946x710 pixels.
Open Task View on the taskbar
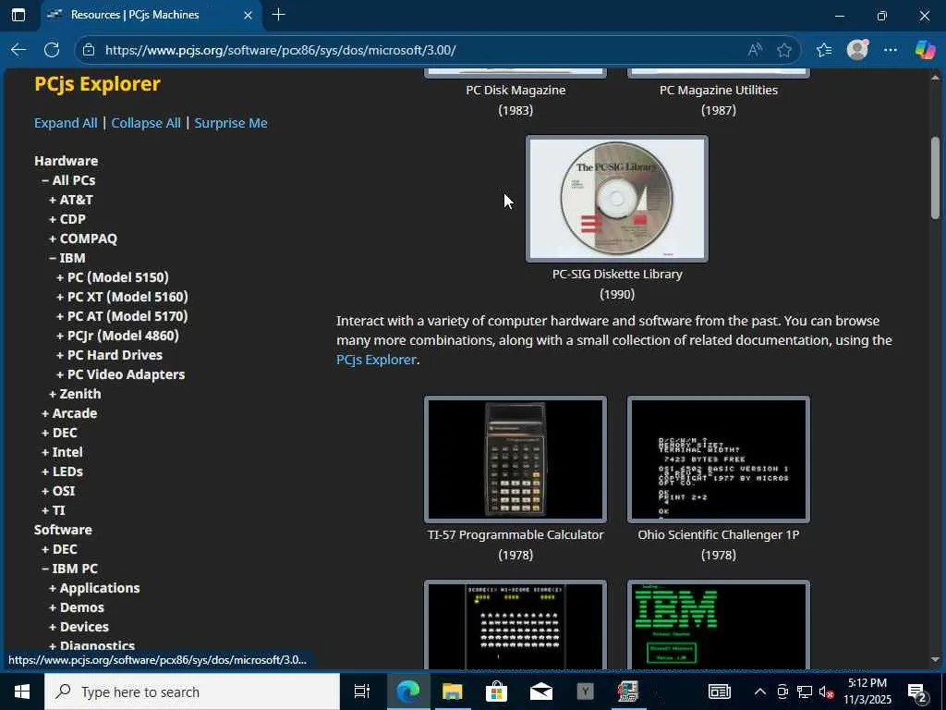361,692
